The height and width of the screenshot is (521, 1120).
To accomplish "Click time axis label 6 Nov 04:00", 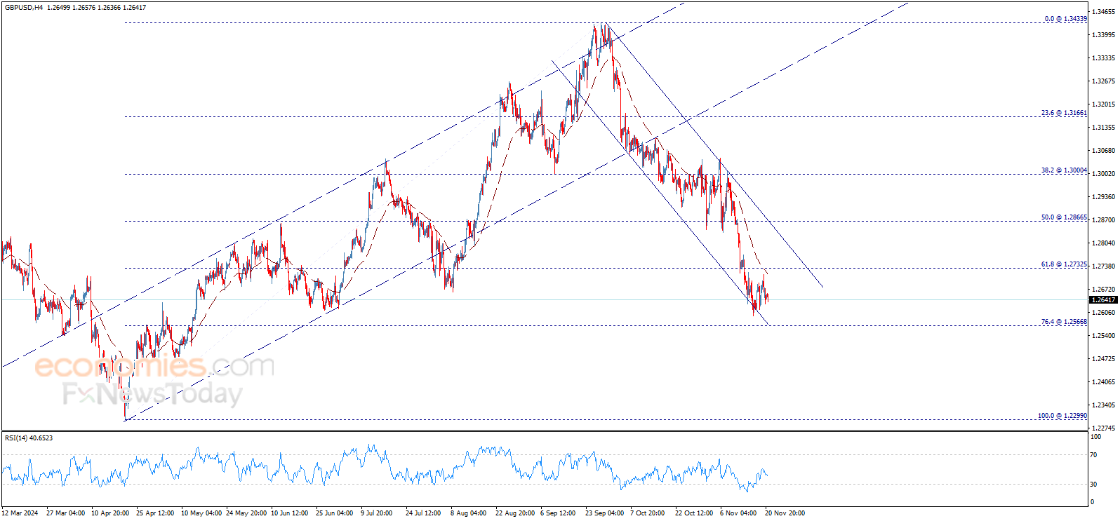I will [738, 513].
